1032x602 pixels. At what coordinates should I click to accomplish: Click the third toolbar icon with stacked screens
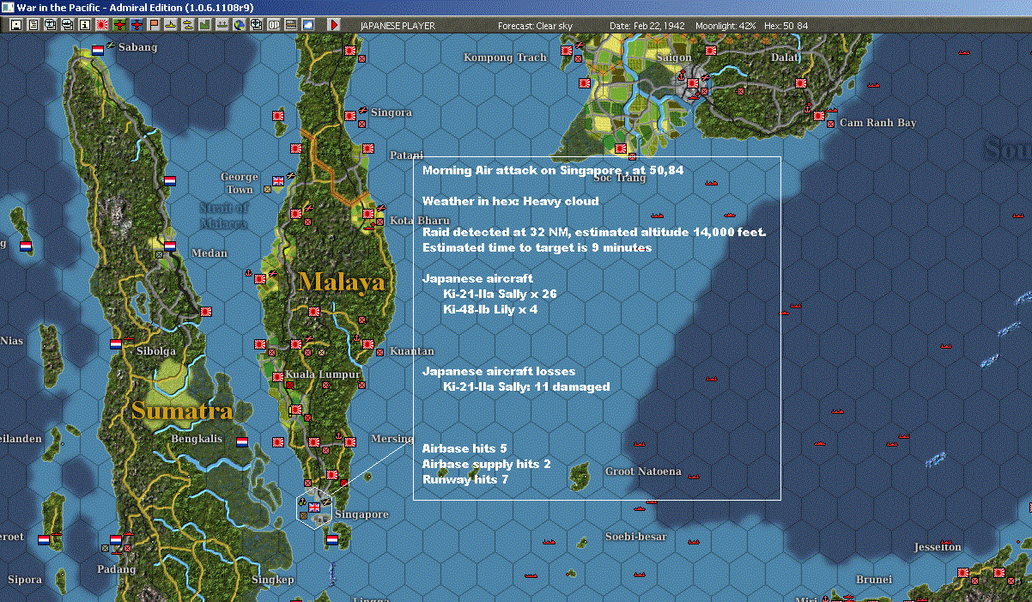50,25
